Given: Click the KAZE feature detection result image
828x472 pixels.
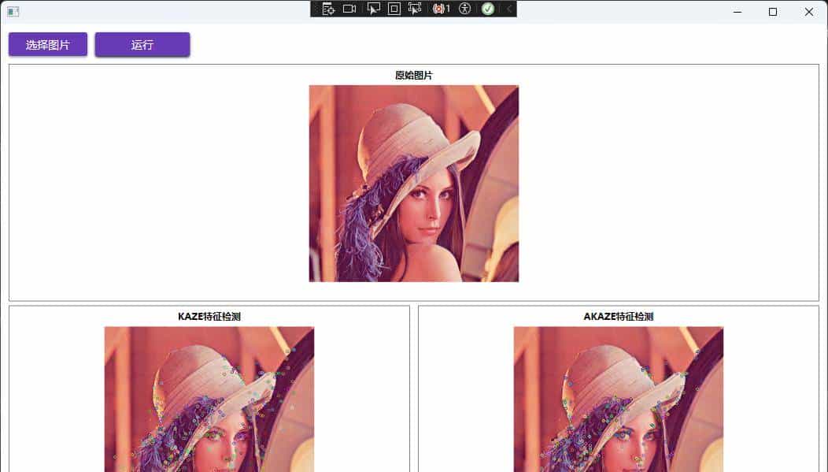Looking at the screenshot, I should click(x=209, y=398).
